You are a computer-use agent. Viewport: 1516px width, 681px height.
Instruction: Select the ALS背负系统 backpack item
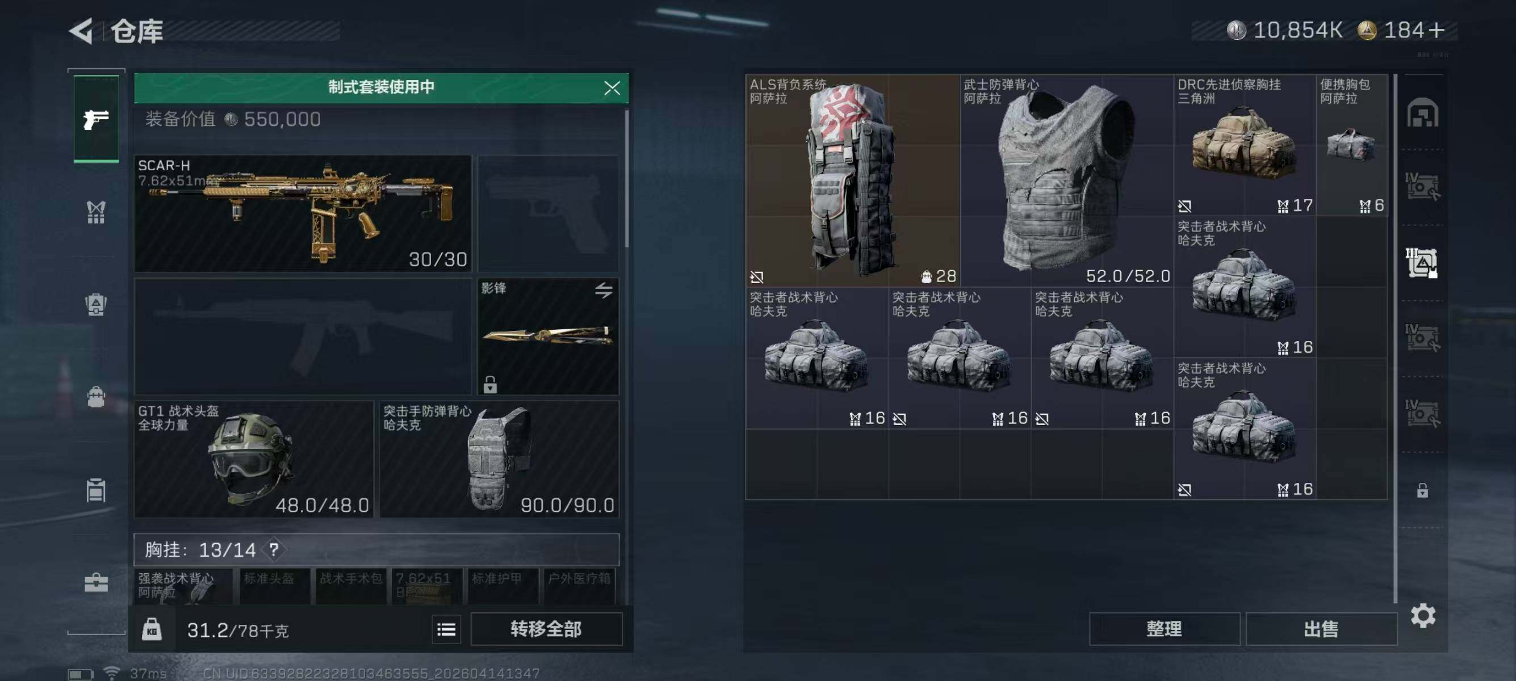coord(852,180)
